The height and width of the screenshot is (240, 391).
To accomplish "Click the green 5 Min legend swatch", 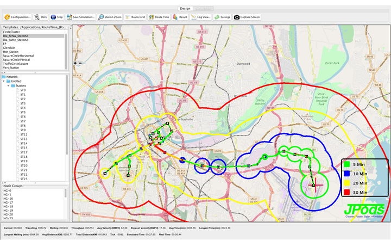I will pyautogui.click(x=346, y=164).
